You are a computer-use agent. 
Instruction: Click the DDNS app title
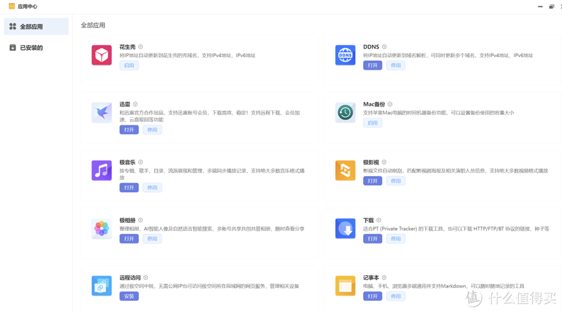(371, 47)
